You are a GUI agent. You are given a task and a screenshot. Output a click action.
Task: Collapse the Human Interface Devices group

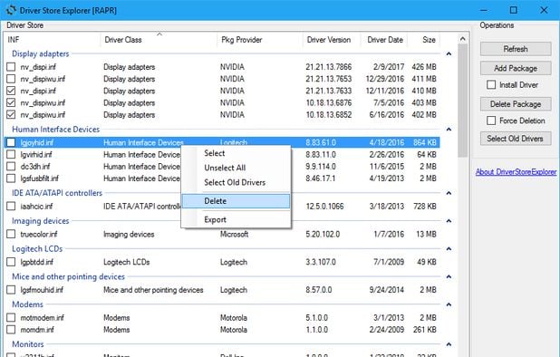tap(449, 130)
